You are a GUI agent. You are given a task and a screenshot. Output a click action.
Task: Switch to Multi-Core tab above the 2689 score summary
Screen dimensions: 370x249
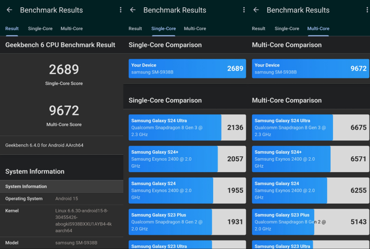pos(72,29)
